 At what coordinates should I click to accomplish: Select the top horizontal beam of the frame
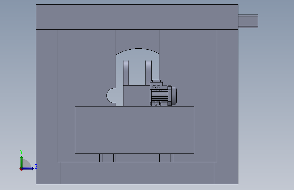tap(137, 17)
